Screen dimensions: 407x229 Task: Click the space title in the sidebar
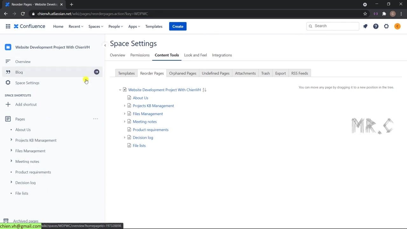pyautogui.click(x=52, y=47)
